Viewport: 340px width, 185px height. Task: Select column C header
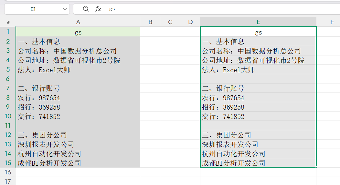coord(170,22)
